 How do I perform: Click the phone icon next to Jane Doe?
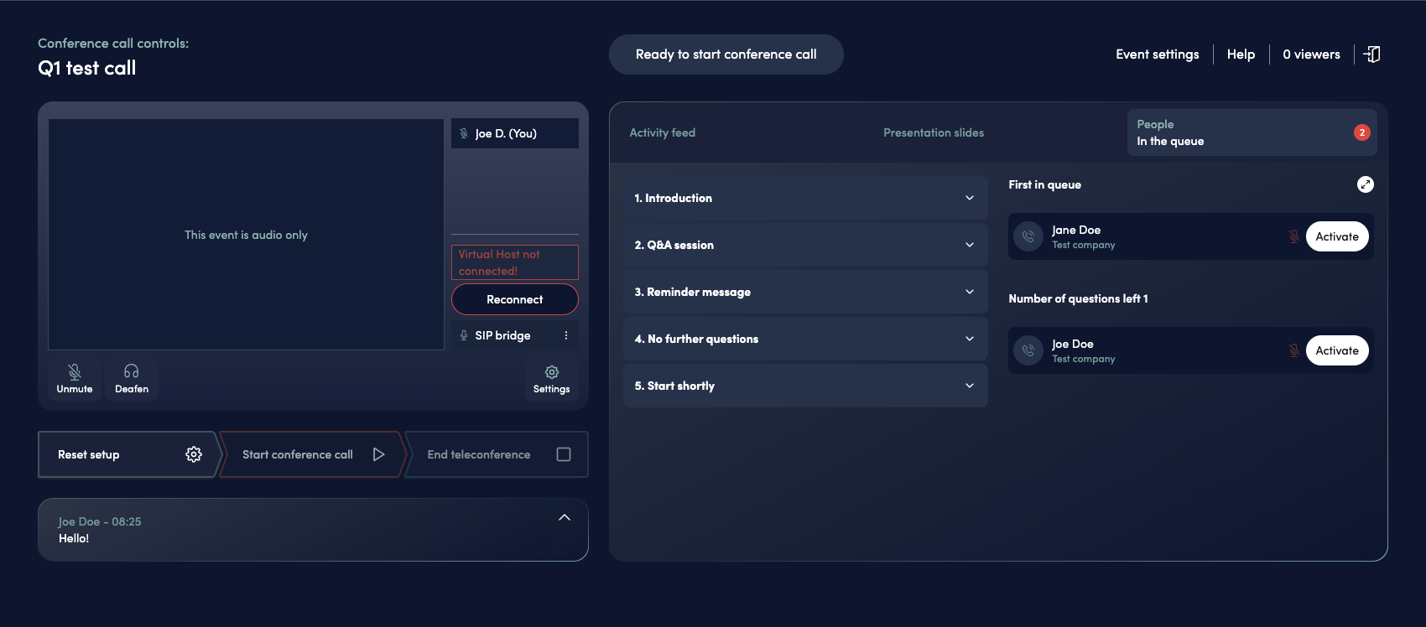coord(1028,236)
